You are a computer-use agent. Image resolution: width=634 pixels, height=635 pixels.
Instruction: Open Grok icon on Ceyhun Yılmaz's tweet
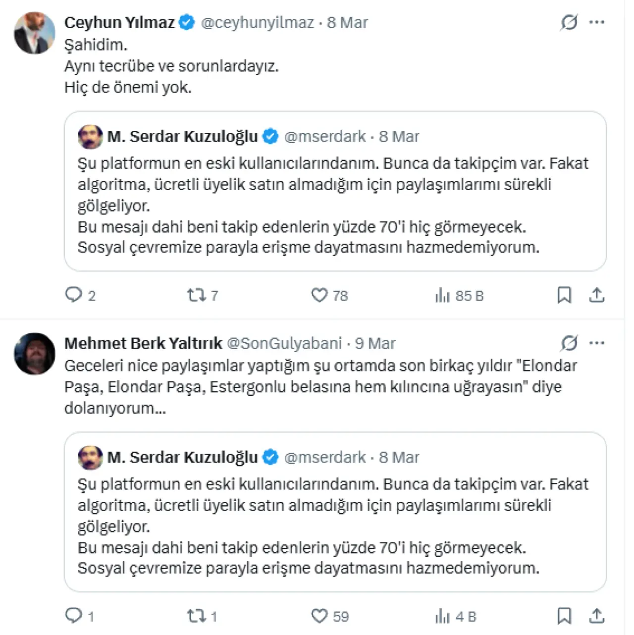[x=569, y=22]
